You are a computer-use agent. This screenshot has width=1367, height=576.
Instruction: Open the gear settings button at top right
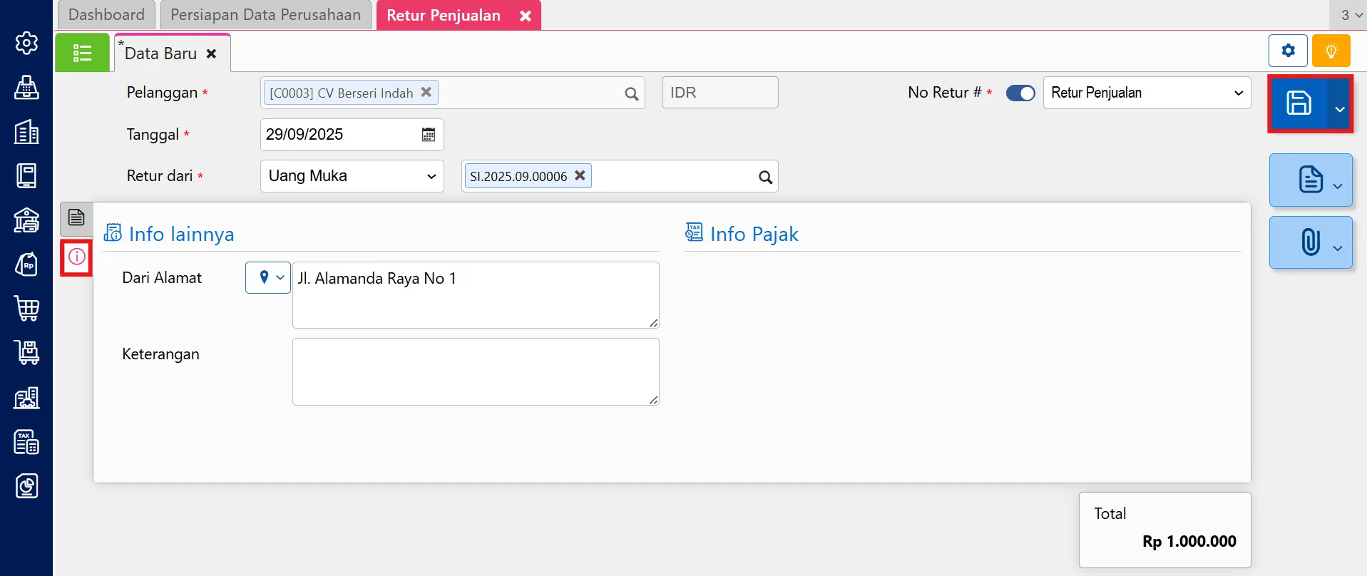tap(1287, 51)
